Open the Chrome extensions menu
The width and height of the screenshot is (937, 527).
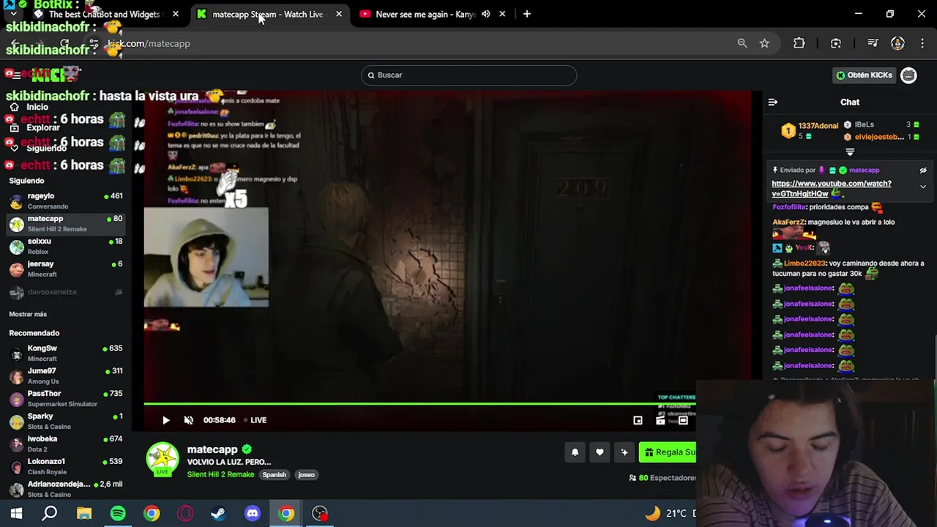click(799, 43)
